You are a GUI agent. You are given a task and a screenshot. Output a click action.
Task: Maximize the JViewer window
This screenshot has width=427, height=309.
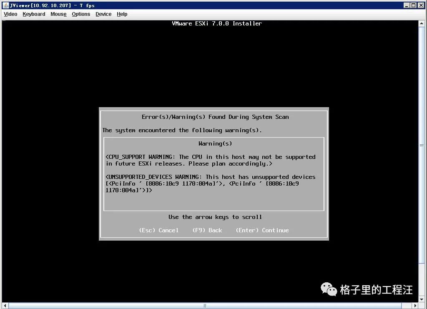pos(413,5)
